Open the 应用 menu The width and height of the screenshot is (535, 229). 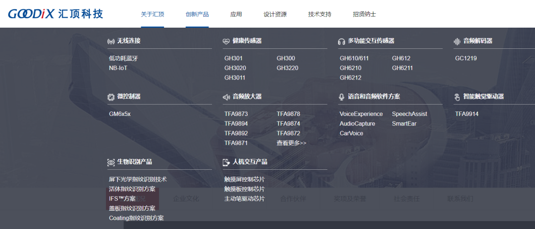[236, 14]
